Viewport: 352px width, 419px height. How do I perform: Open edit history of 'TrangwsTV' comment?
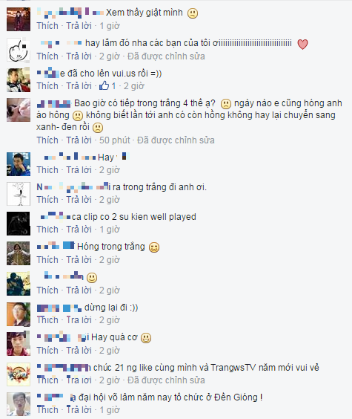(x=166, y=380)
